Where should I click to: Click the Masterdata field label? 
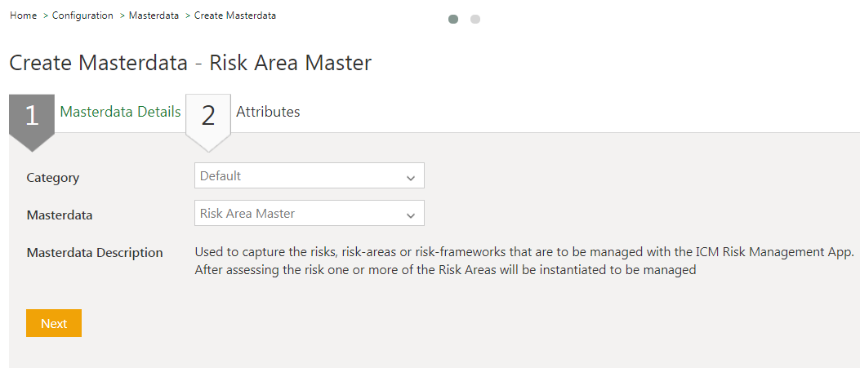point(60,215)
